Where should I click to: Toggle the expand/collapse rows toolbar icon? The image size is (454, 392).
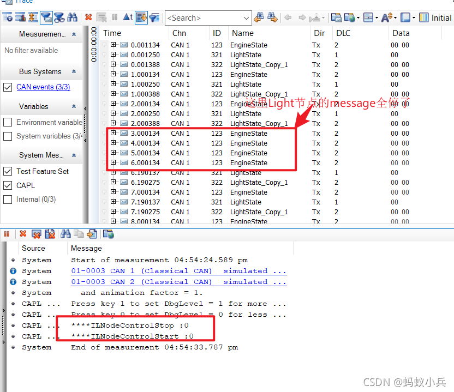click(33, 17)
